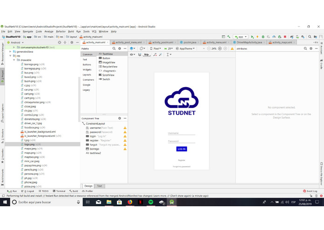Open the VCS menu
Screen dimensions: 324x230
pos(94,31)
